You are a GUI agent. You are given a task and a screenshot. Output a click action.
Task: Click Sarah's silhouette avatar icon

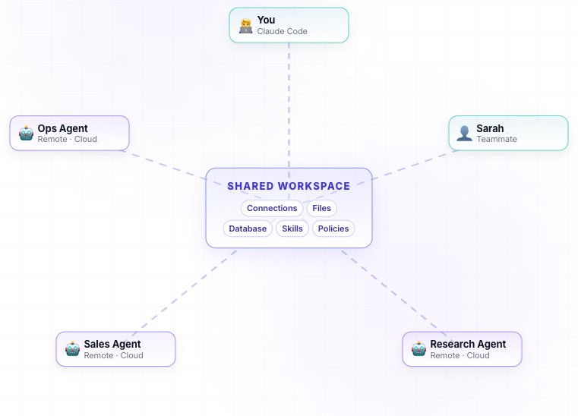coord(464,133)
